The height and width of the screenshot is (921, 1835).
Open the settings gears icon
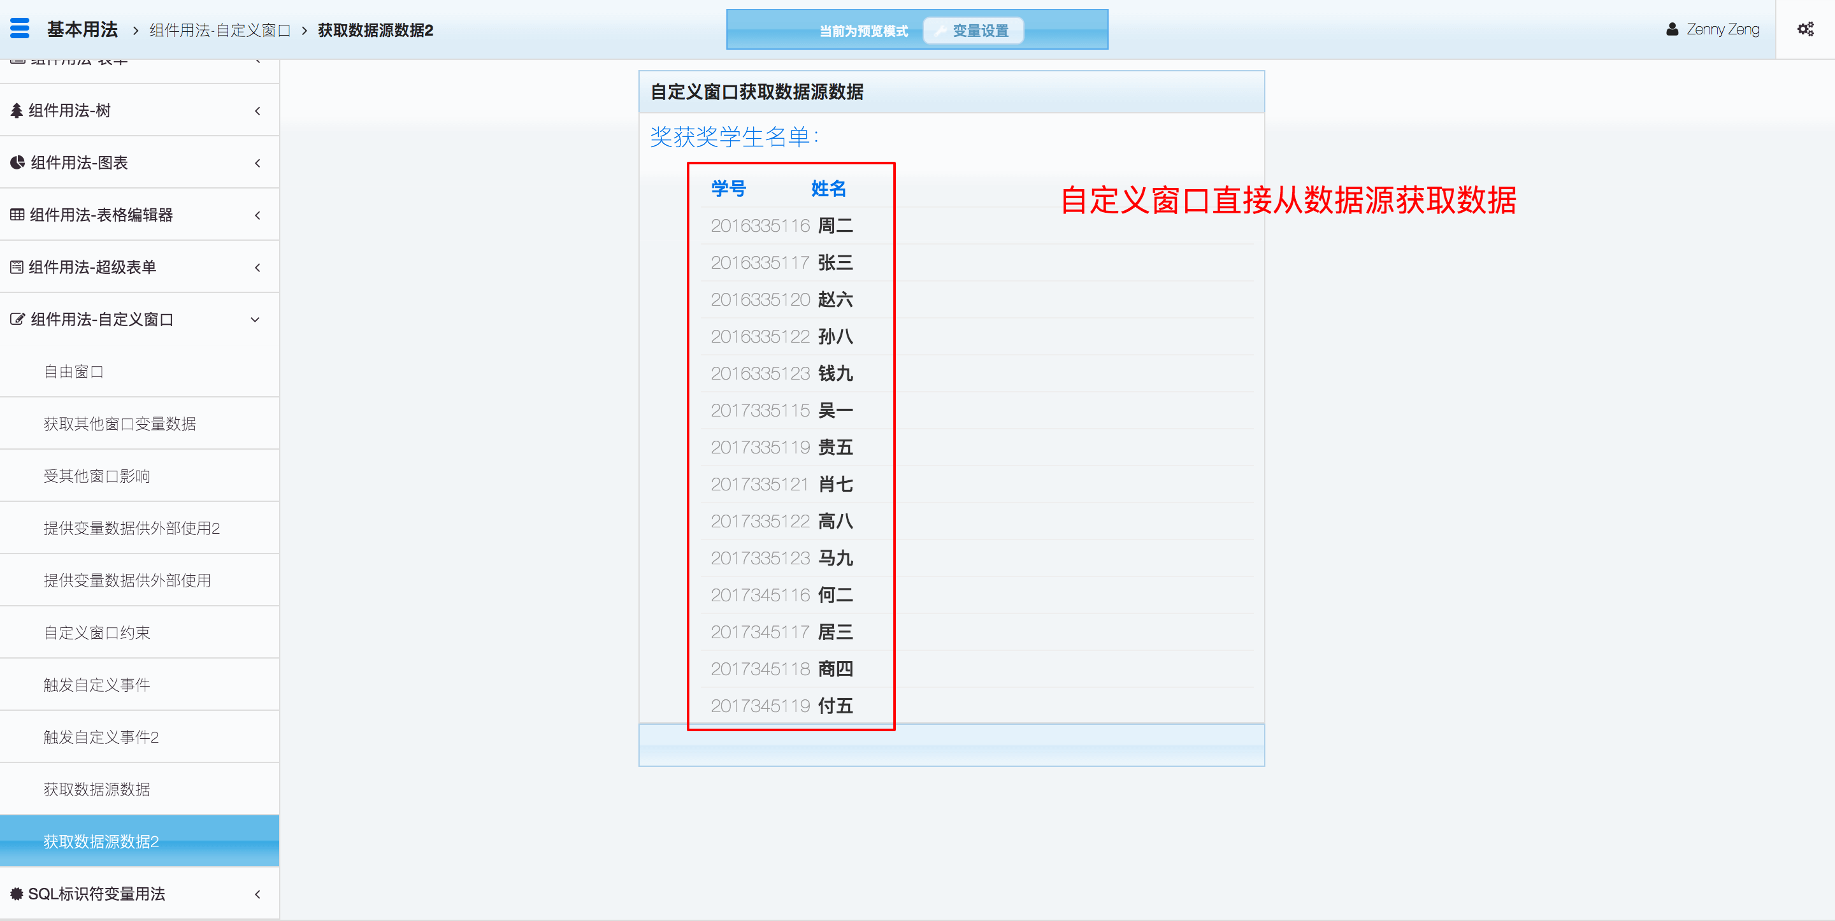click(1805, 29)
